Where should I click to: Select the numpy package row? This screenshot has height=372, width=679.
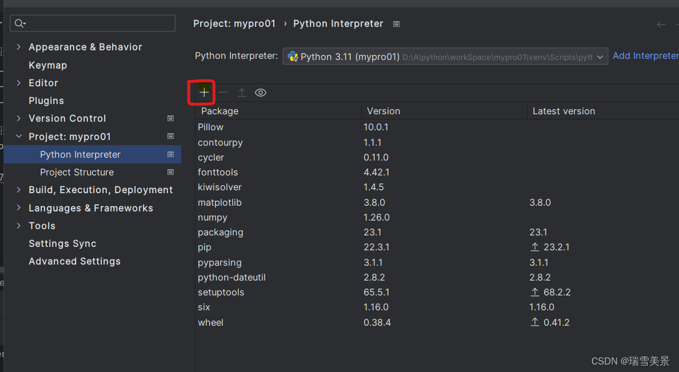[437, 217]
